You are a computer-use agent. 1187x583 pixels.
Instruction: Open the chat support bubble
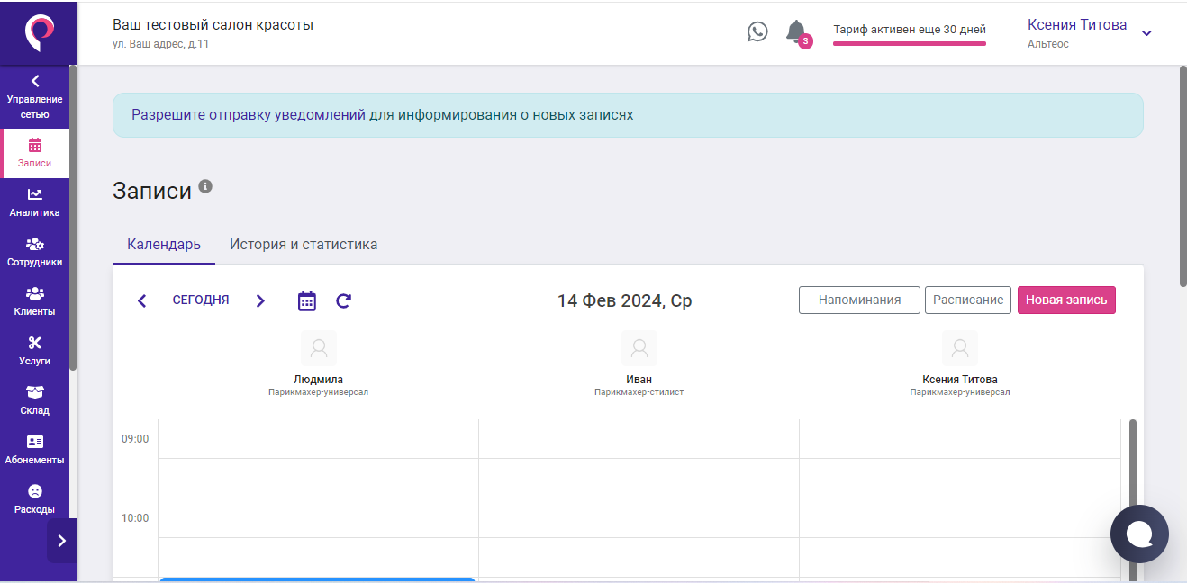pos(1139,534)
